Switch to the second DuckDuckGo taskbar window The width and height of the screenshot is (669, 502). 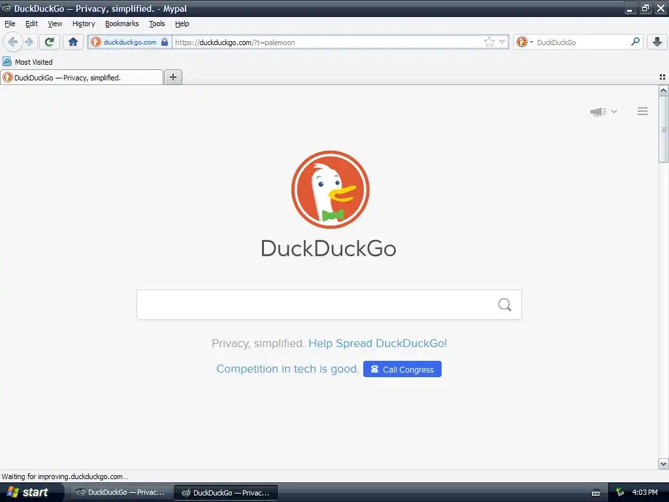click(226, 493)
